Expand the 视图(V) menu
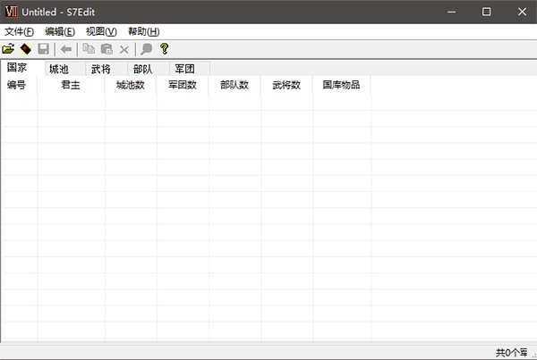The height and width of the screenshot is (360, 537). tap(101, 31)
